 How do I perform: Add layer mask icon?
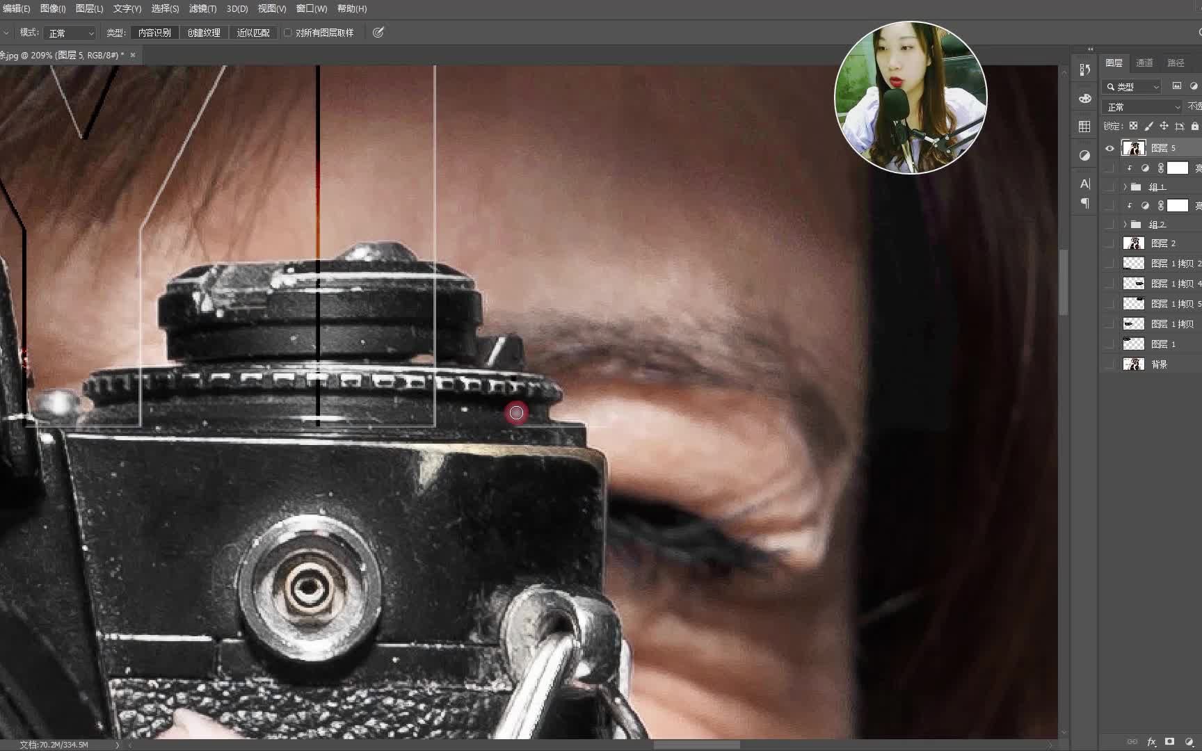(1170, 742)
